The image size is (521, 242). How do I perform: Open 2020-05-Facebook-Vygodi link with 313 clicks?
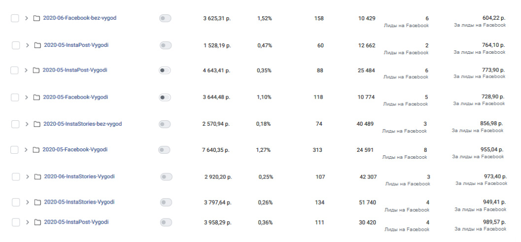(74, 149)
